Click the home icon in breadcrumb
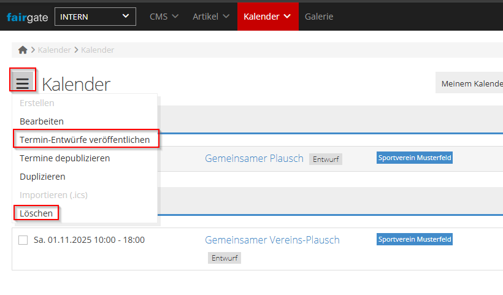Image resolution: width=503 pixels, height=295 pixels. click(23, 50)
